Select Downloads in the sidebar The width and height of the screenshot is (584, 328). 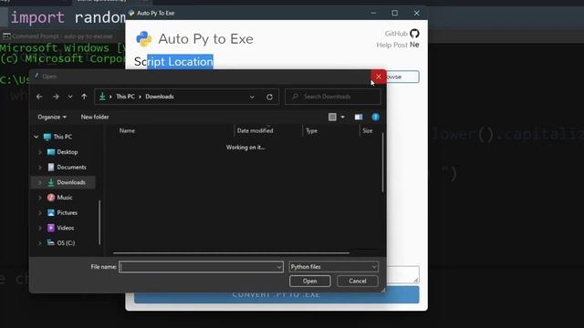pyautogui.click(x=71, y=182)
